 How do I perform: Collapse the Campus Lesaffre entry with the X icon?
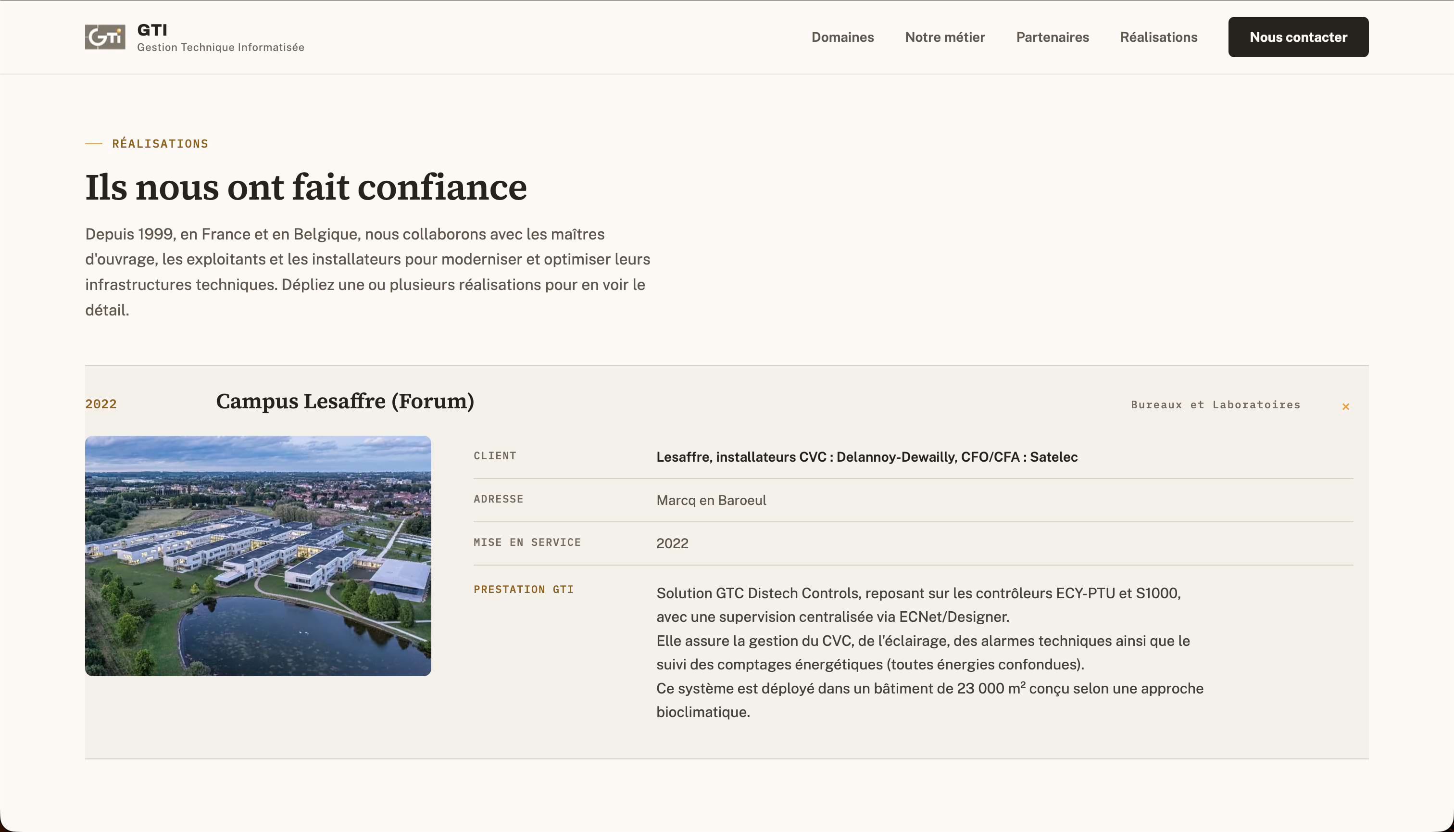1345,406
